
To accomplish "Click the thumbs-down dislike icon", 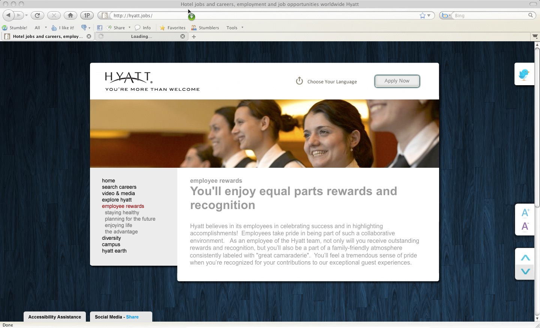I will [84, 27].
